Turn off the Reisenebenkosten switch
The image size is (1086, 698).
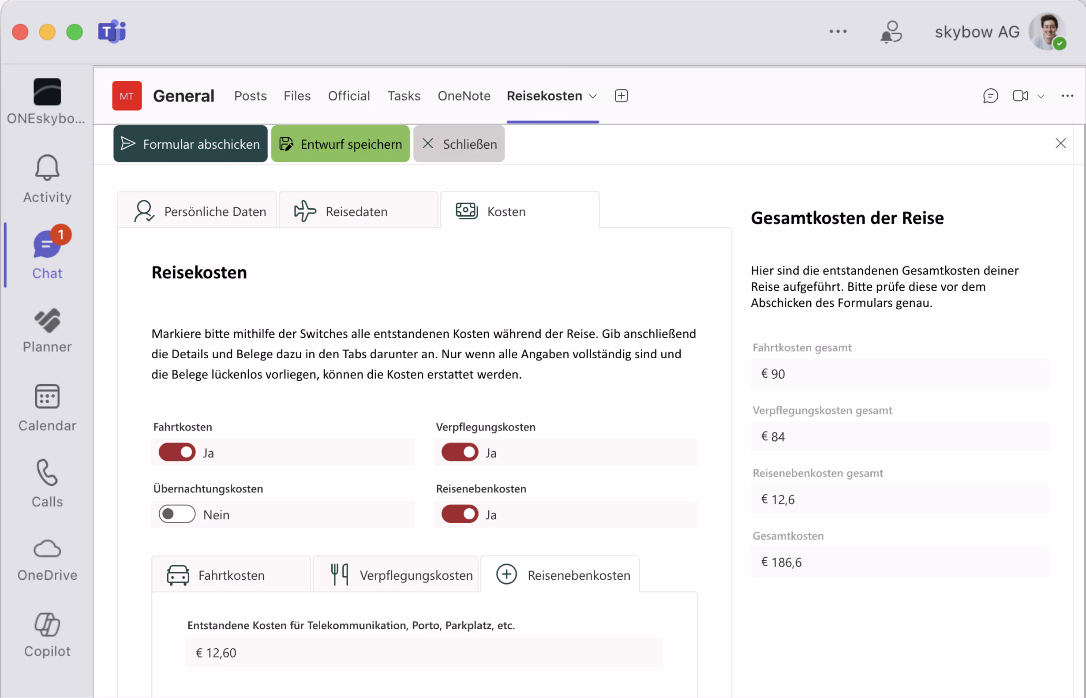point(460,514)
